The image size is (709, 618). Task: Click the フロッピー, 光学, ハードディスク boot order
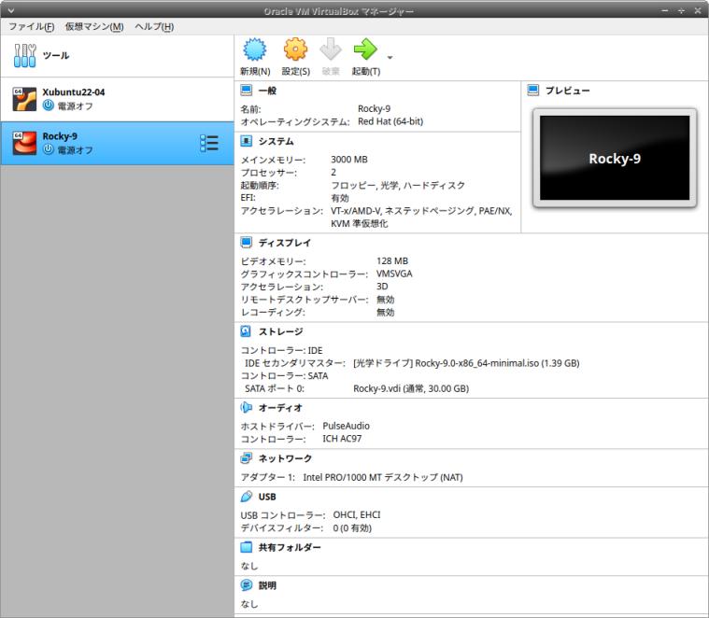click(398, 185)
